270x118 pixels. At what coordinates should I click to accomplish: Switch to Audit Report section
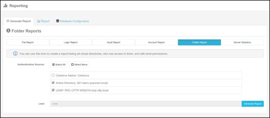click(x=113, y=42)
